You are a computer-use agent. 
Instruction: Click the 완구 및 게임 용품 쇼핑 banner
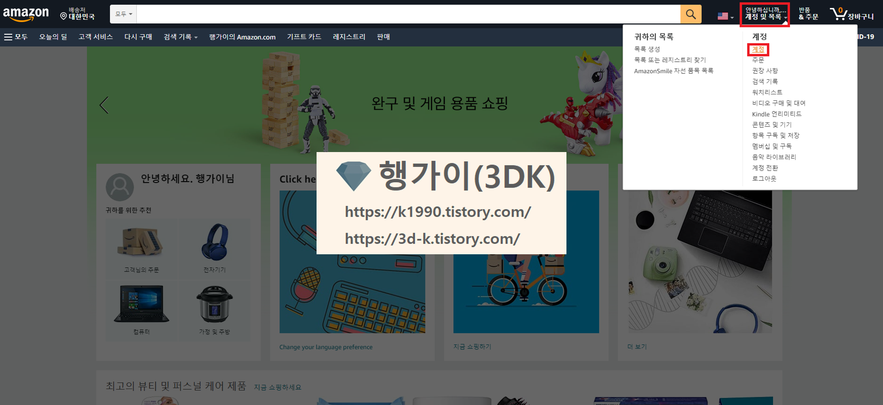pyautogui.click(x=439, y=104)
